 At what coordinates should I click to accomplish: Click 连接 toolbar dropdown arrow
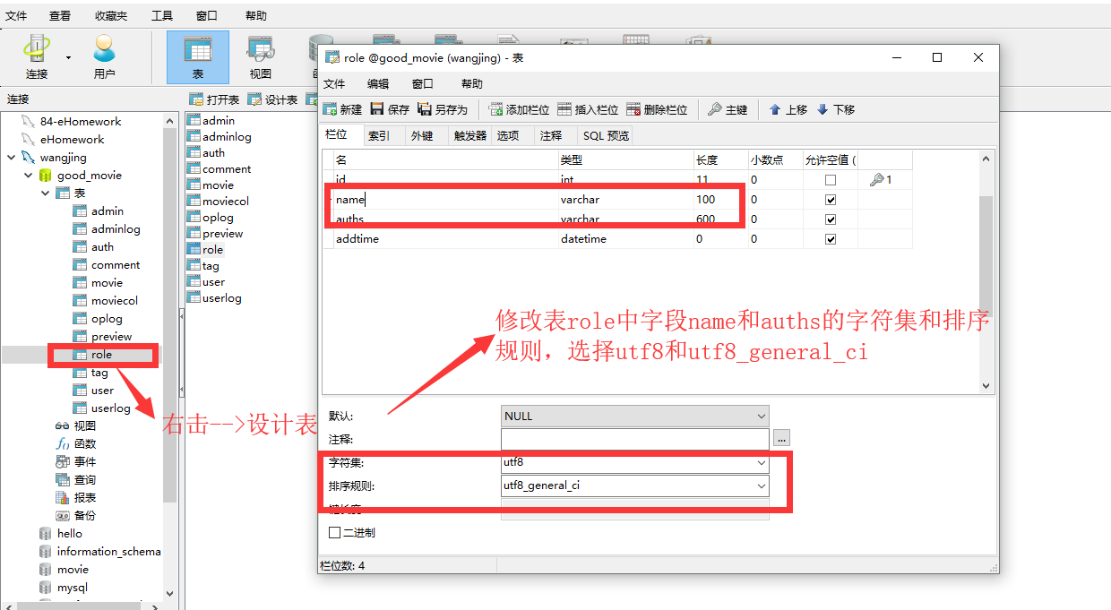click(x=68, y=57)
